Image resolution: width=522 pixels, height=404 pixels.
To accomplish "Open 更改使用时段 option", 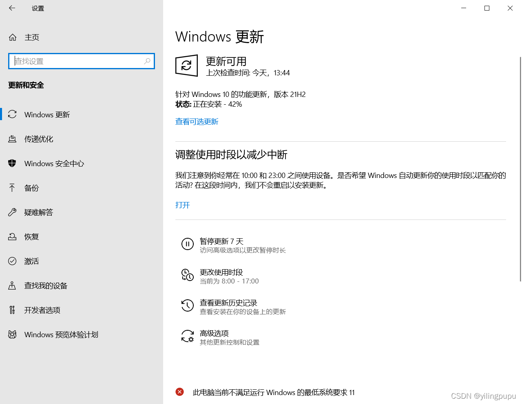I will pyautogui.click(x=220, y=276).
